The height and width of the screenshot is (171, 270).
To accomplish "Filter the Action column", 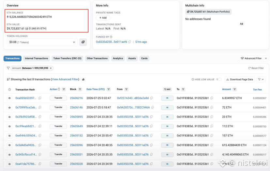I will (x=64, y=89).
